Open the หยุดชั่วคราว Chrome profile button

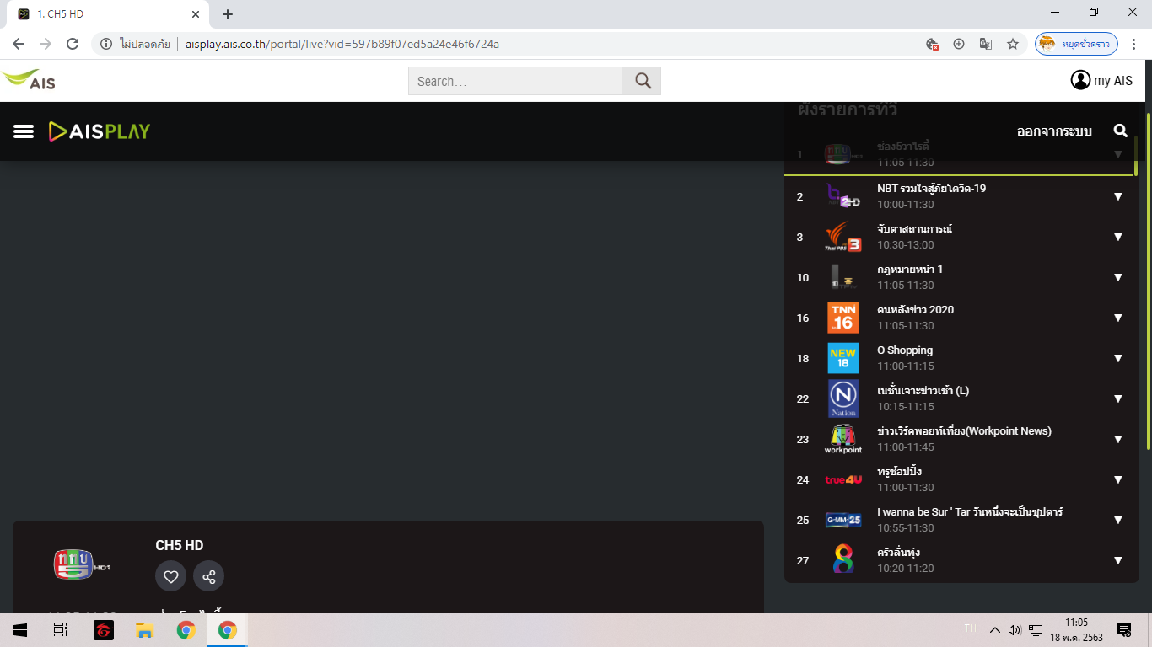pyautogui.click(x=1076, y=44)
